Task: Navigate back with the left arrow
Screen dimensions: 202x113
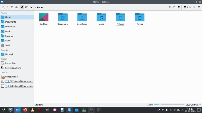Action: coord(3,7)
